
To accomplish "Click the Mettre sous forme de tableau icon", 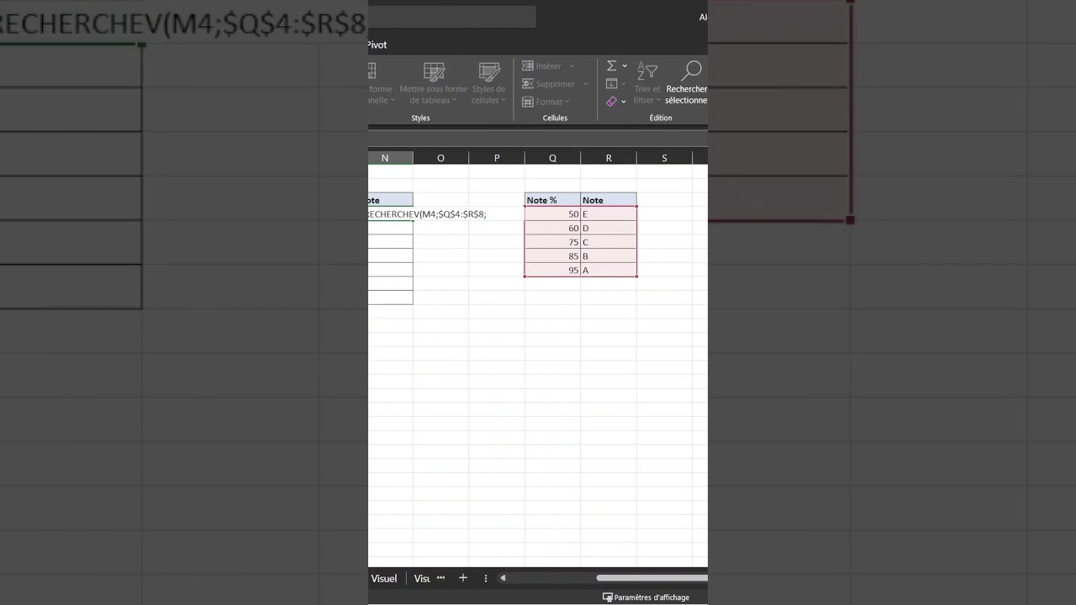I will [x=434, y=71].
